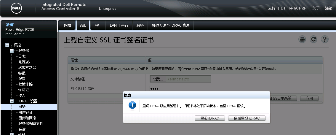The image size is (336, 135).
Task: Open 会话 tree item
Action: tap(22, 129)
